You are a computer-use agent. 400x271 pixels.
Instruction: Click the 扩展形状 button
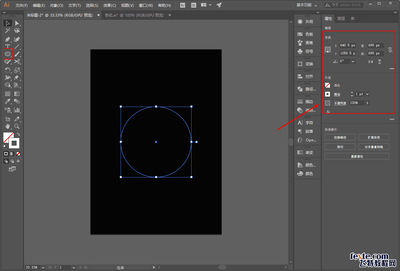click(374, 137)
